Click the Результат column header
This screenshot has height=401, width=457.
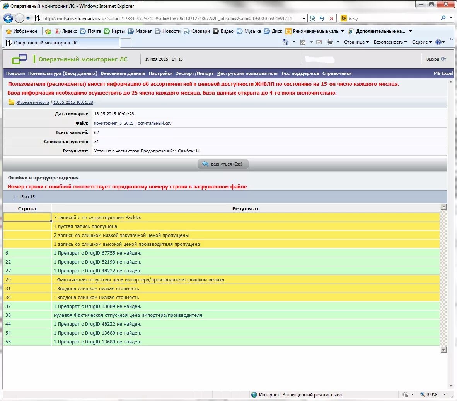coord(246,208)
